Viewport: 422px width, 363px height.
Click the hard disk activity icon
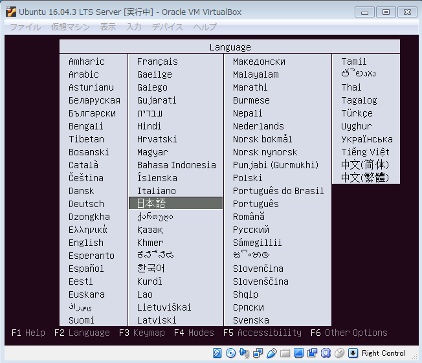[218, 353]
